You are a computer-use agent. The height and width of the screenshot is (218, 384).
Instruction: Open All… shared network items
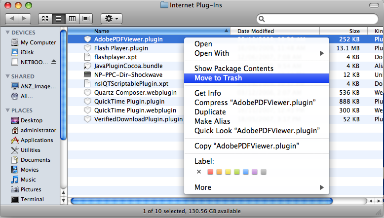(x=22, y=96)
